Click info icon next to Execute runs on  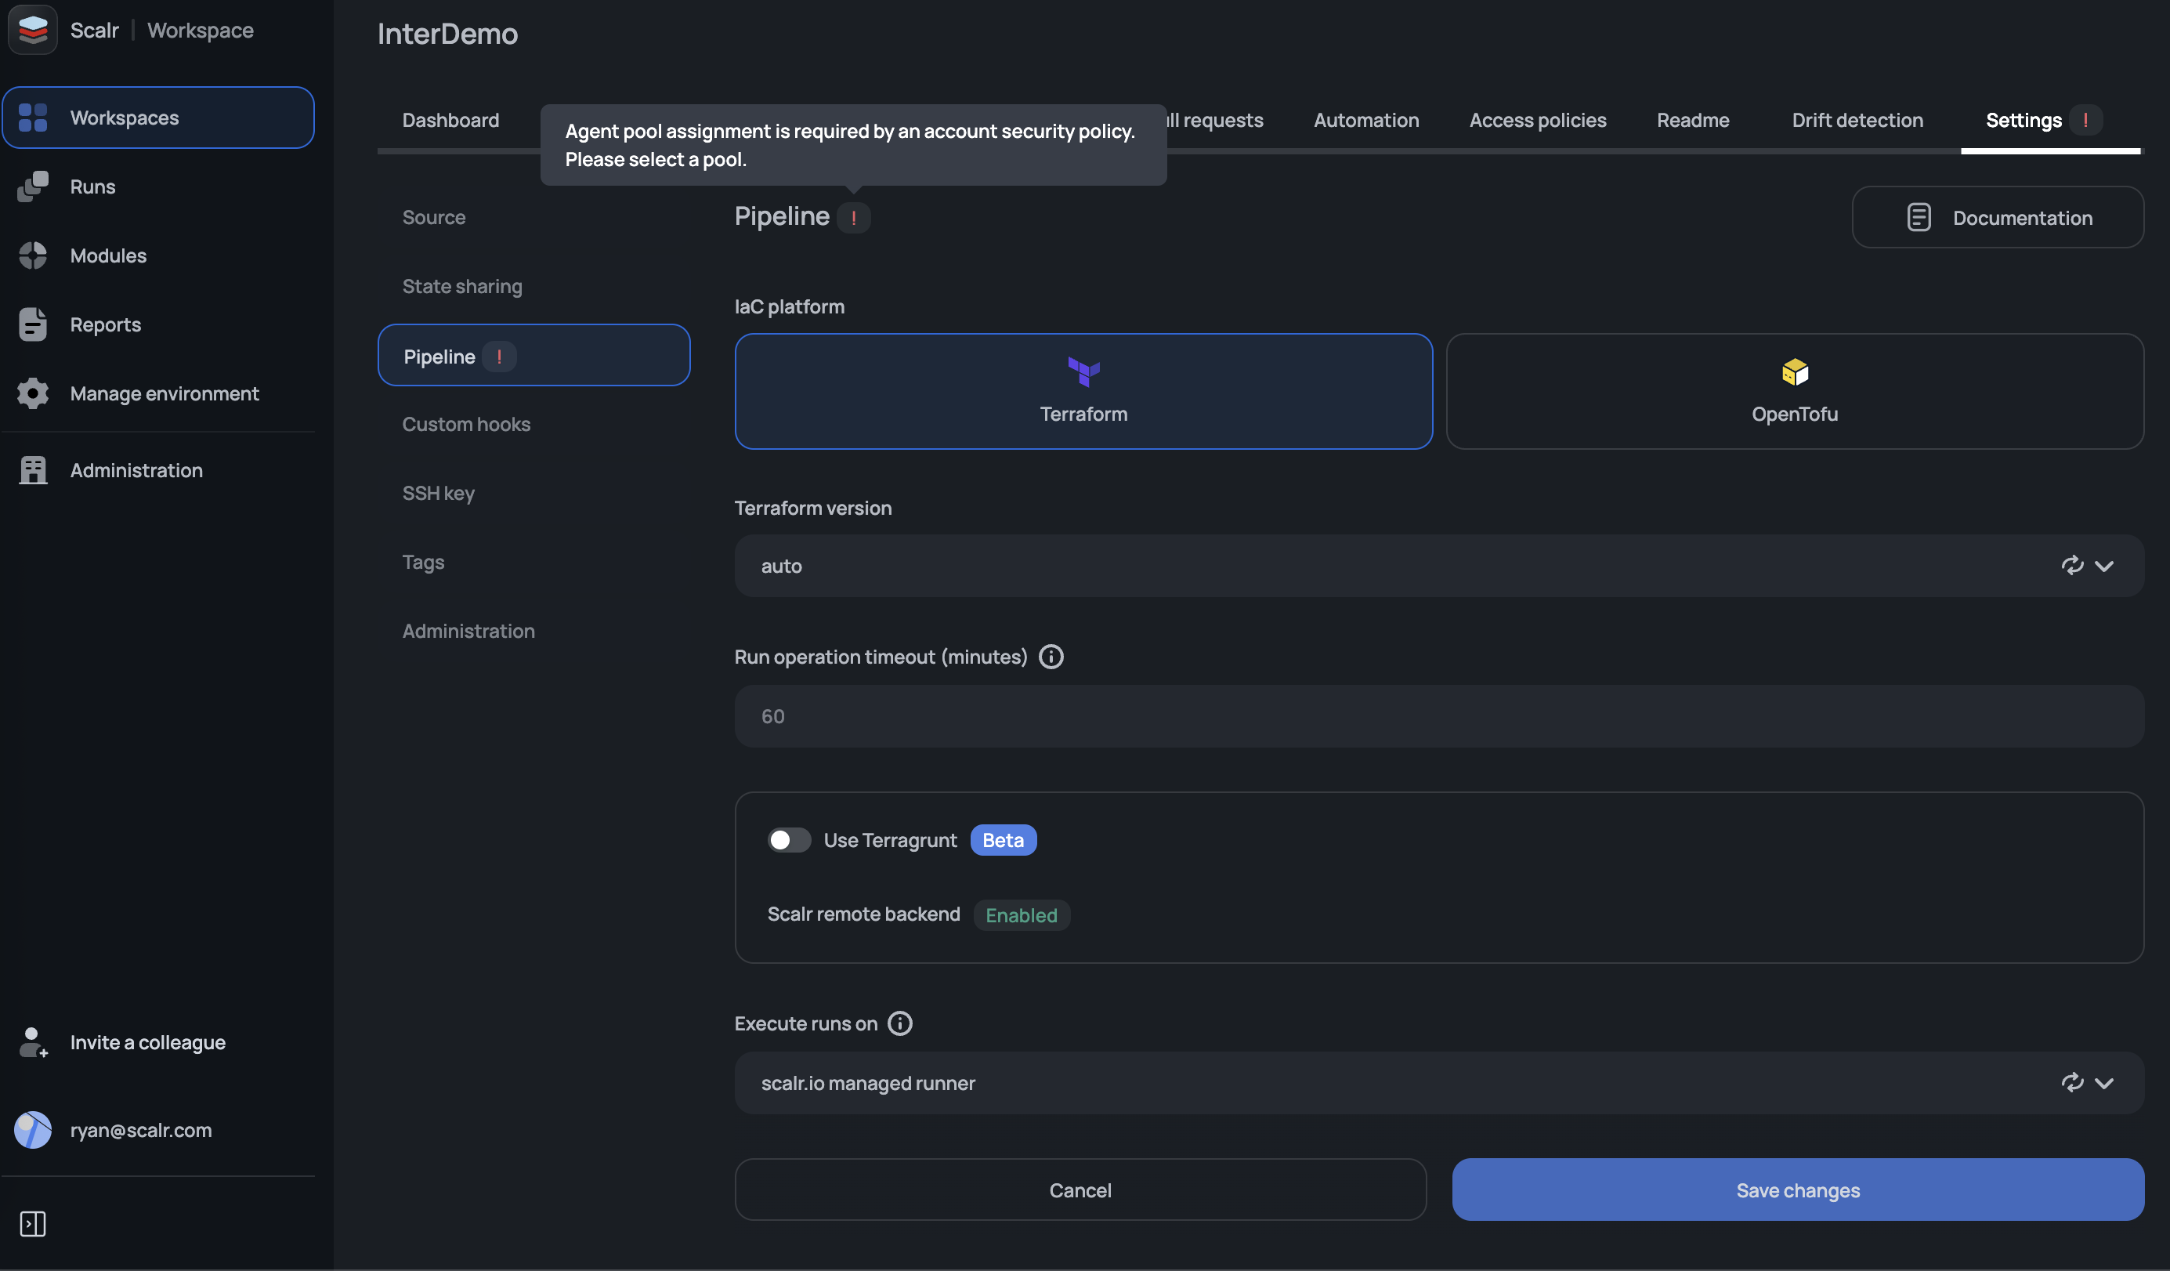[899, 1023]
